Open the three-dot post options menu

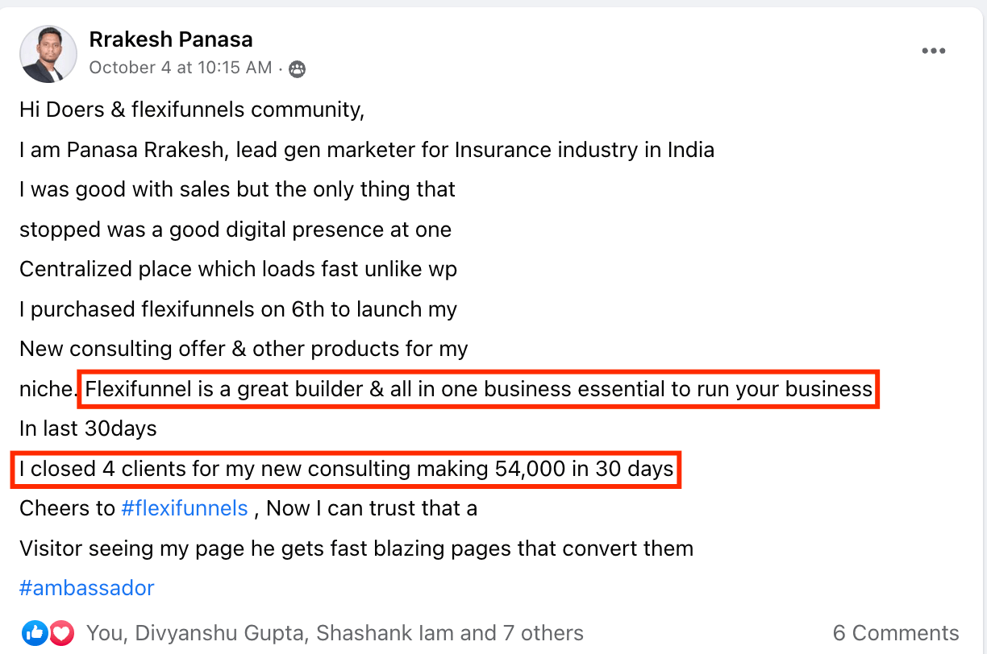(933, 51)
